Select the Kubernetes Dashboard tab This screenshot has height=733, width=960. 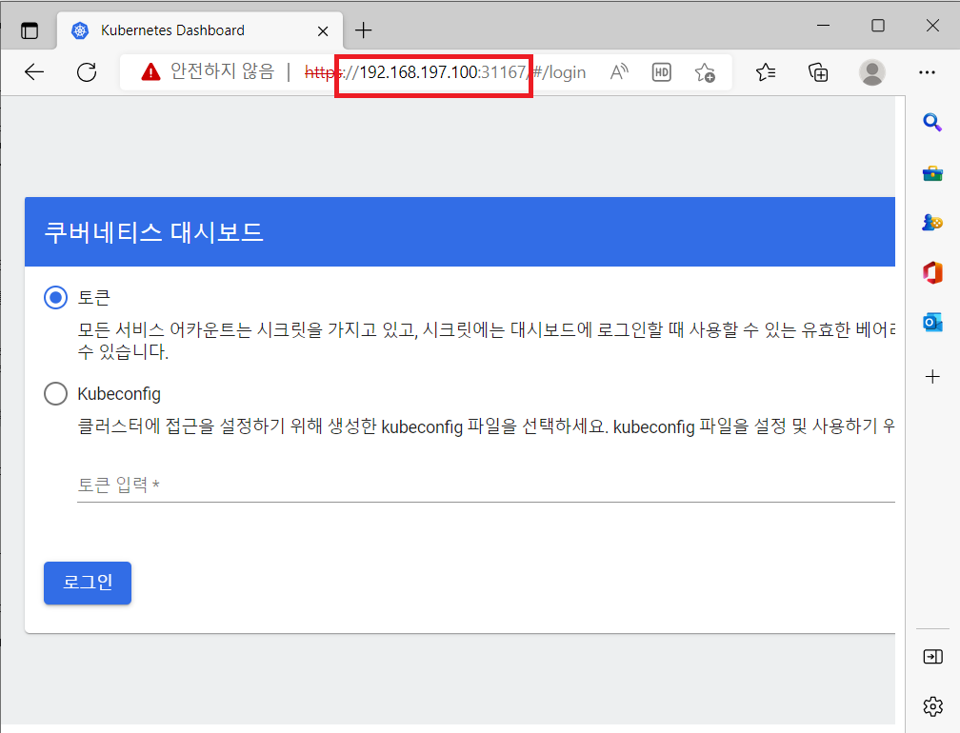tap(200, 30)
